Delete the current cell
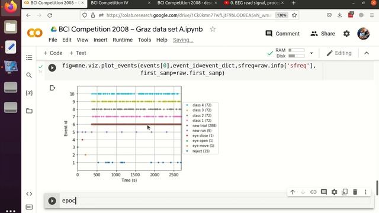 point(355,192)
